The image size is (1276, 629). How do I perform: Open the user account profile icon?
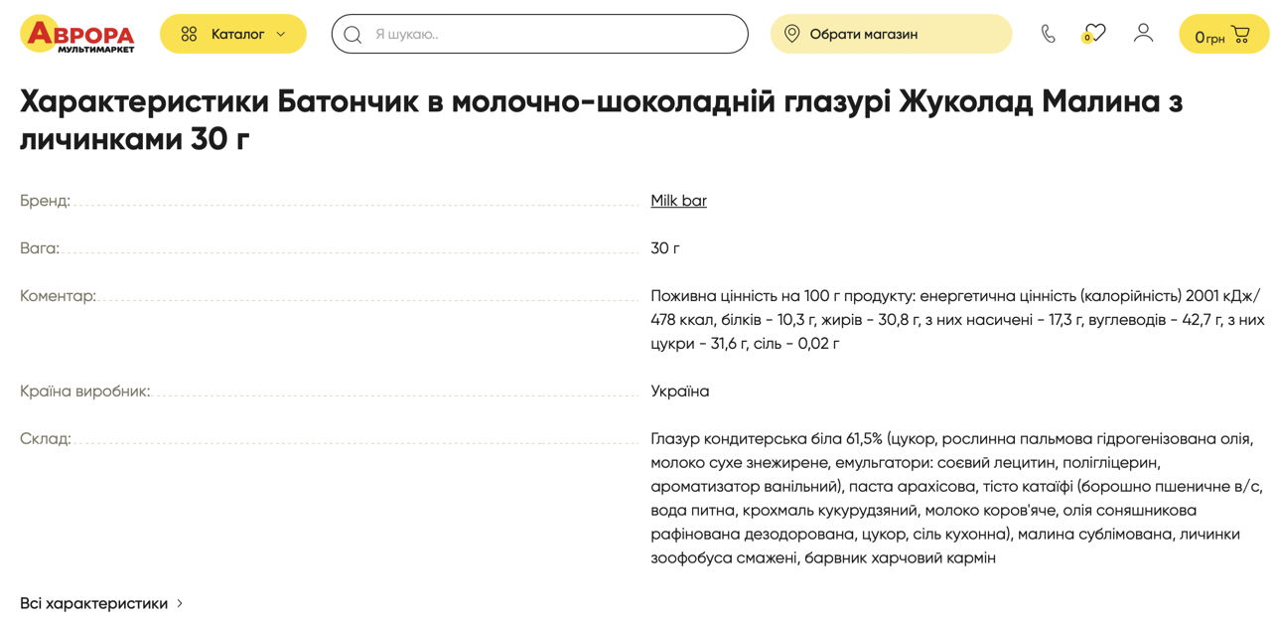point(1143,33)
